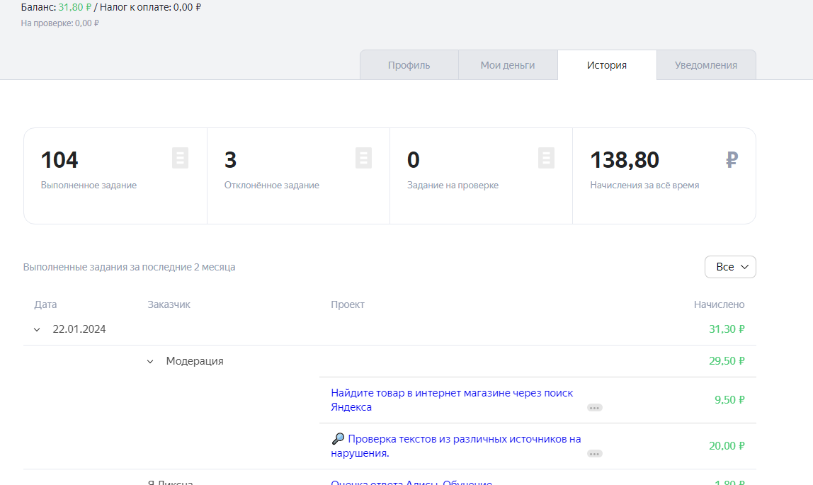Click the list icon on the 3 rejected tasks card
Viewport: 813px width, 485px height.
tap(363, 158)
